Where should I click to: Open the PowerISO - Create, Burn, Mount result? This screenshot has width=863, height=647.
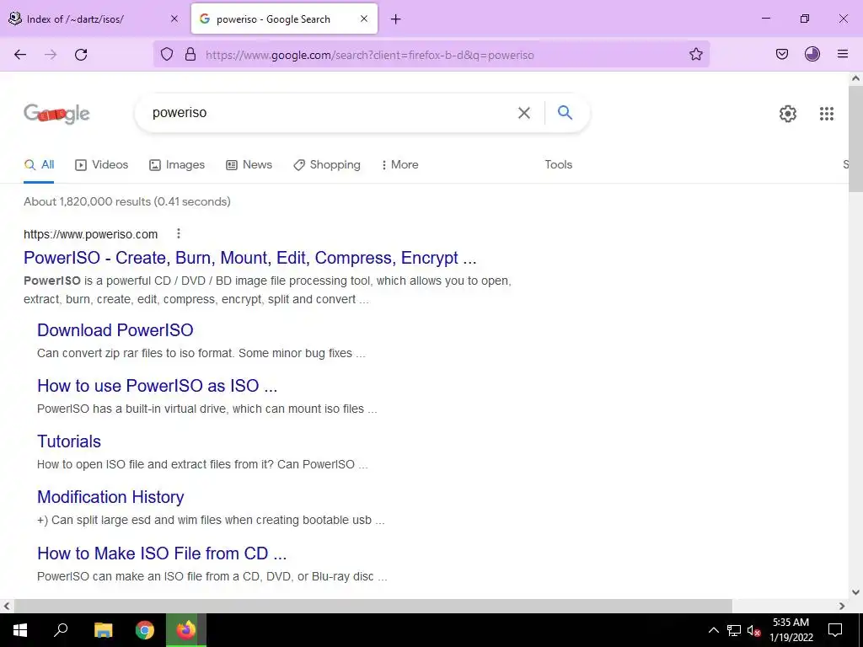tap(249, 258)
